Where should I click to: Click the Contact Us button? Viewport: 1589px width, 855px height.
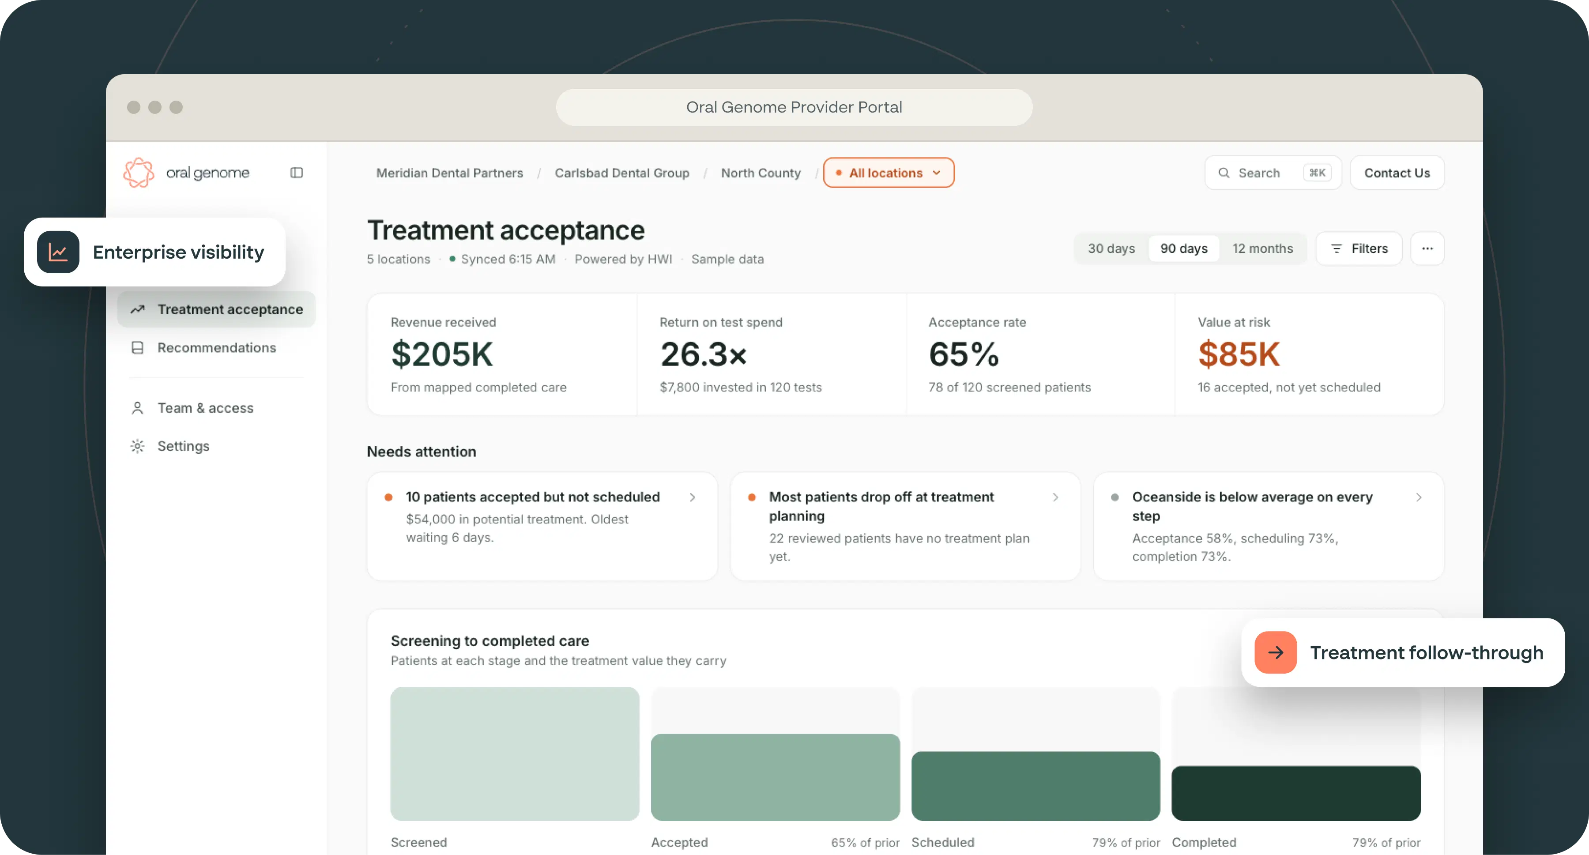(1397, 173)
